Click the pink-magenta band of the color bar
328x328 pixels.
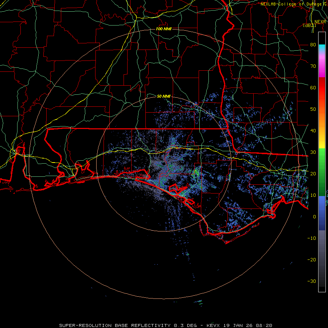(x=322, y=65)
